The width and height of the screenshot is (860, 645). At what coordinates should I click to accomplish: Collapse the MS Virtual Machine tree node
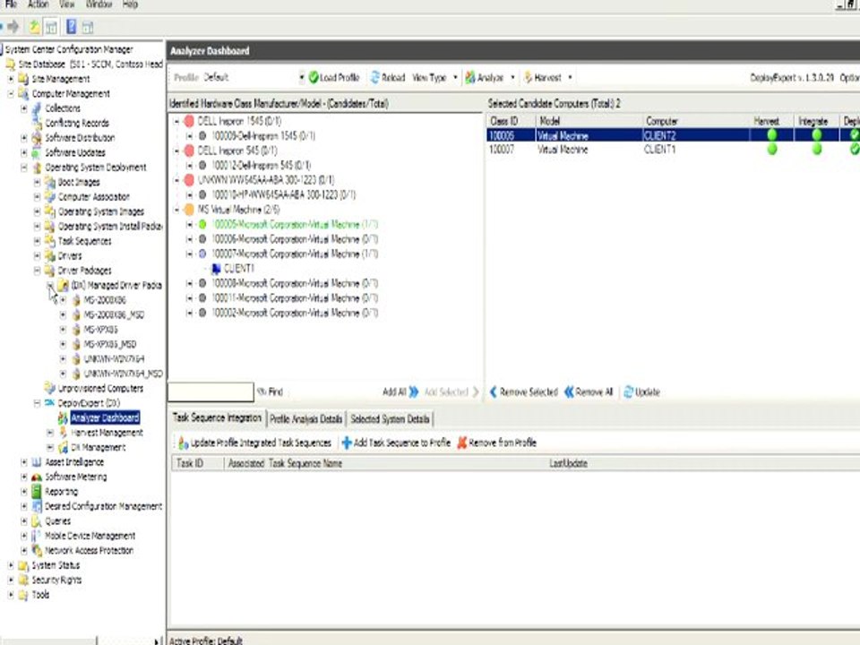[176, 210]
